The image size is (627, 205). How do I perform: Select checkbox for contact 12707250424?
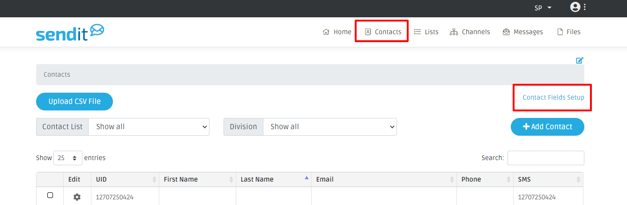tap(50, 195)
